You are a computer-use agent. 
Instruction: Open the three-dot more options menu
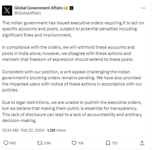[x=143, y=8]
